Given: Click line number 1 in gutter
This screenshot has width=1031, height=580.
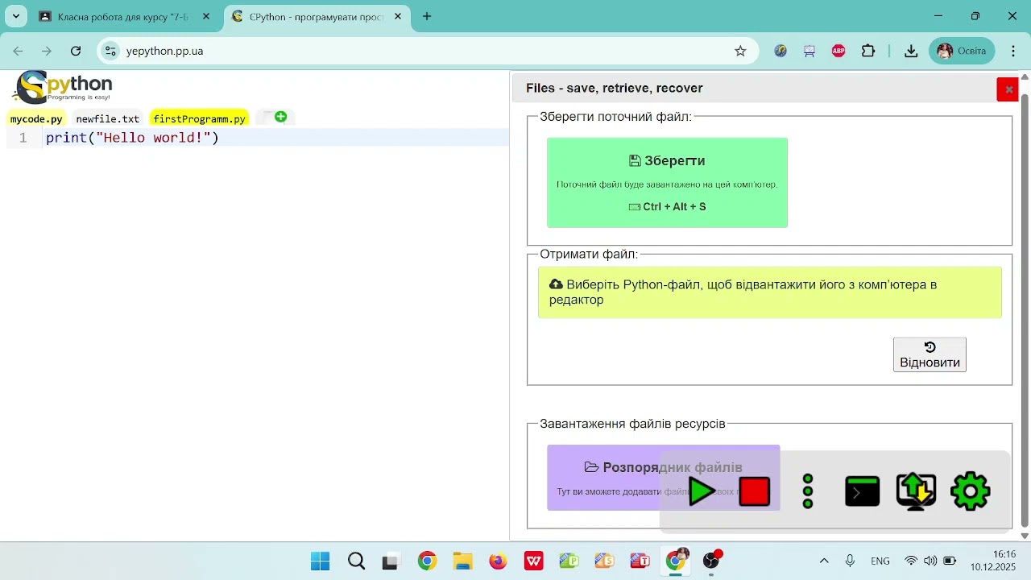Looking at the screenshot, I should coord(23,138).
